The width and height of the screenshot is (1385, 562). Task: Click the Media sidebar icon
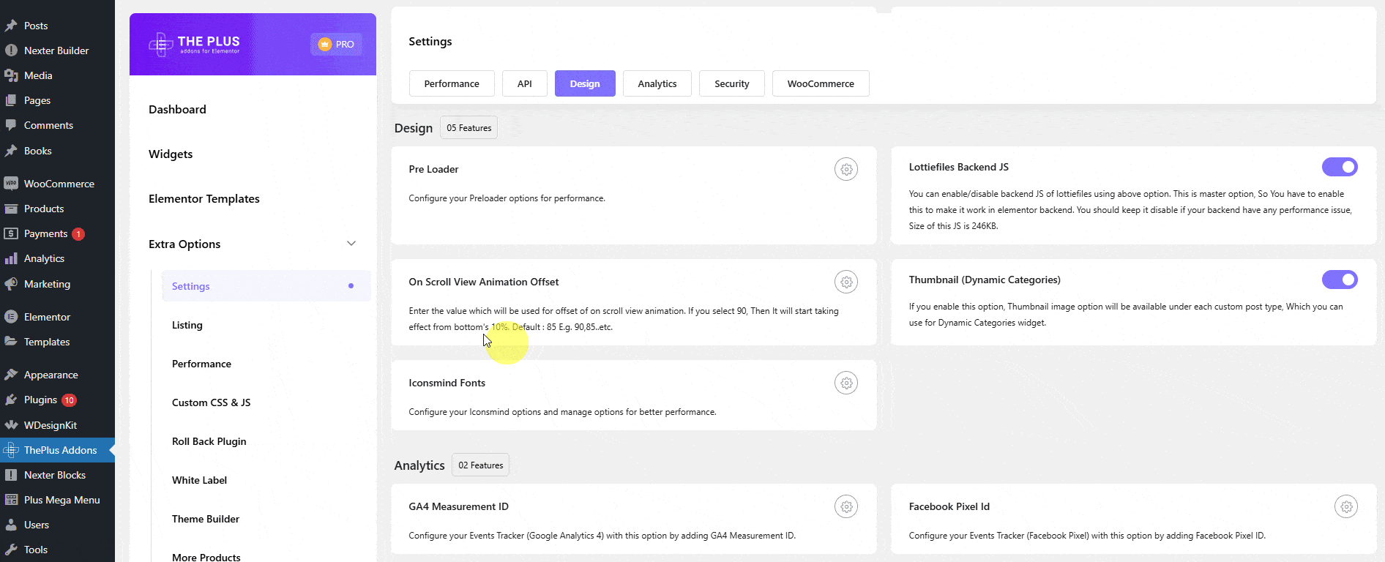[11, 75]
